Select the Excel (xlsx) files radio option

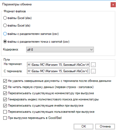(x=5, y=18)
